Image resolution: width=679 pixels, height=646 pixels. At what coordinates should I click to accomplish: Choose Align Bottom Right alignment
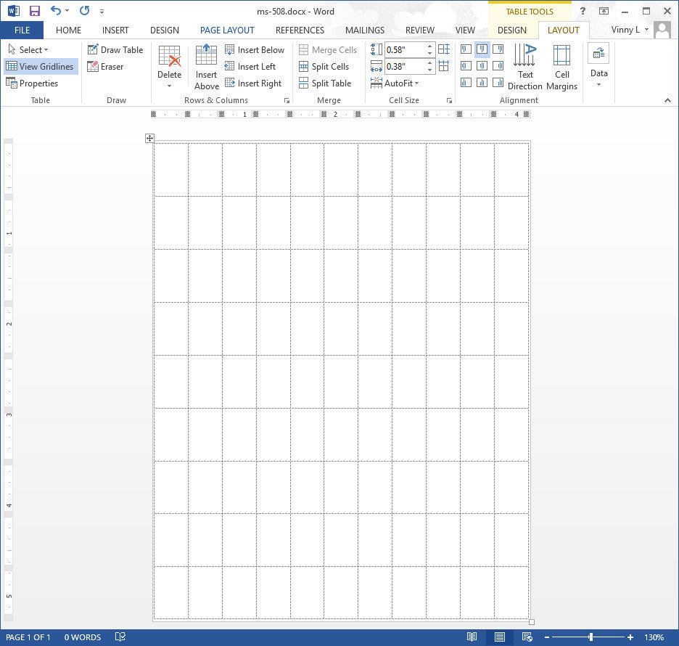pos(498,81)
